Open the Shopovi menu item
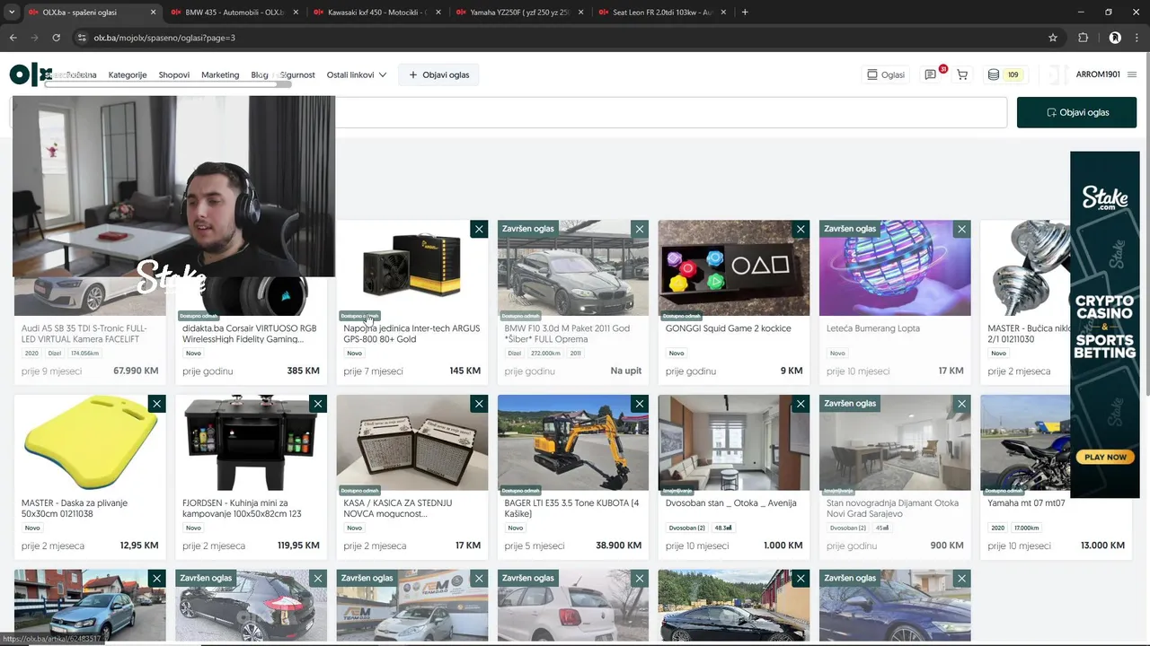 coord(174,74)
